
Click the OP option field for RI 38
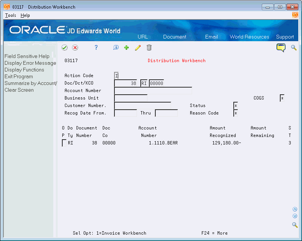pos(64,143)
